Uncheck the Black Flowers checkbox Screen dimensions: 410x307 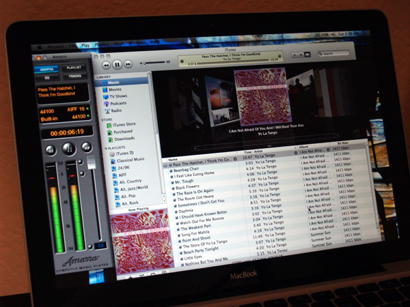click(174, 188)
